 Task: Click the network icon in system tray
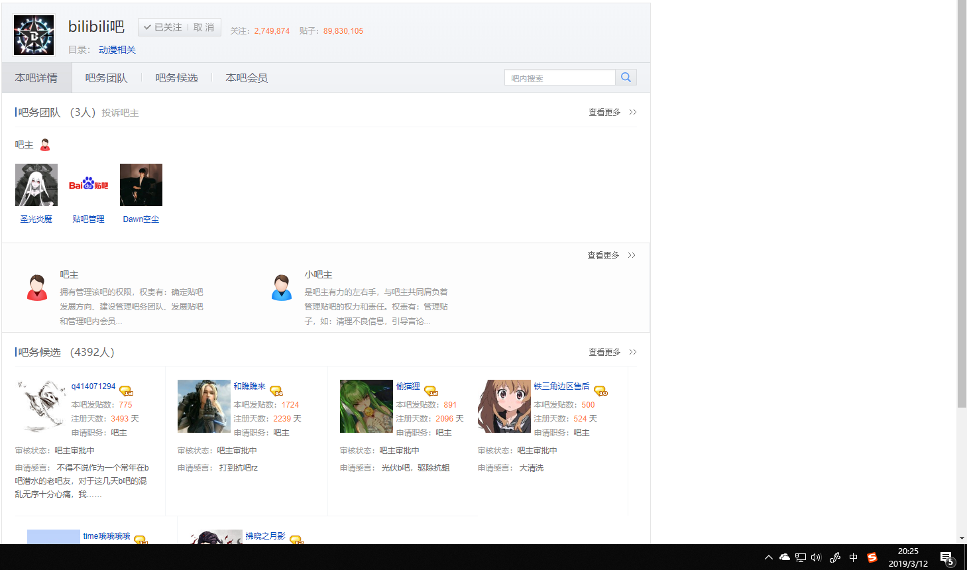[801, 557]
